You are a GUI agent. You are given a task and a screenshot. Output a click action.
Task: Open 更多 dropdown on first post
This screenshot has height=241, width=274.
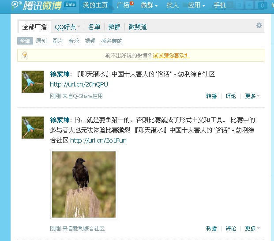point(252,96)
